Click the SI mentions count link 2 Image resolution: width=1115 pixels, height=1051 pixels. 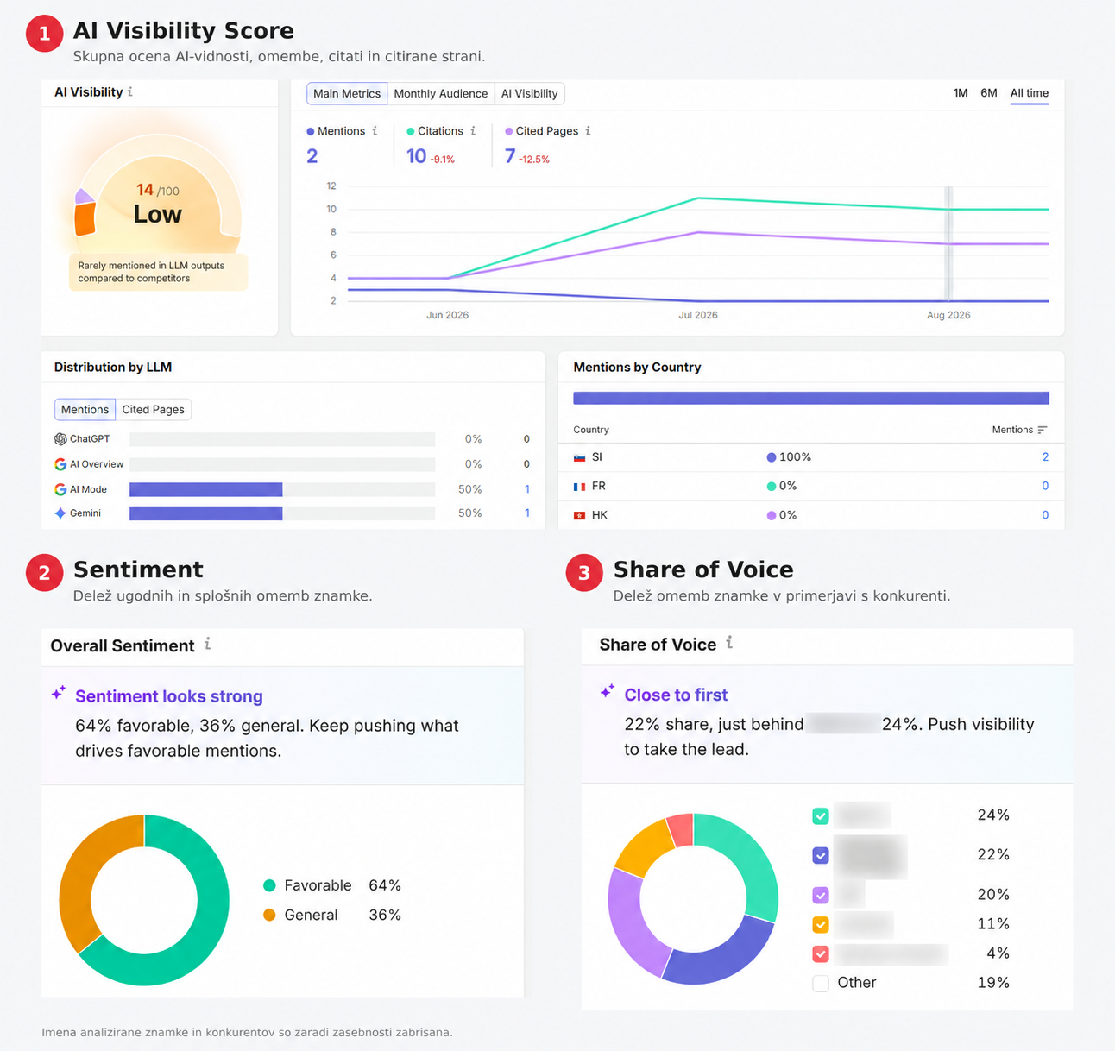coord(1045,457)
